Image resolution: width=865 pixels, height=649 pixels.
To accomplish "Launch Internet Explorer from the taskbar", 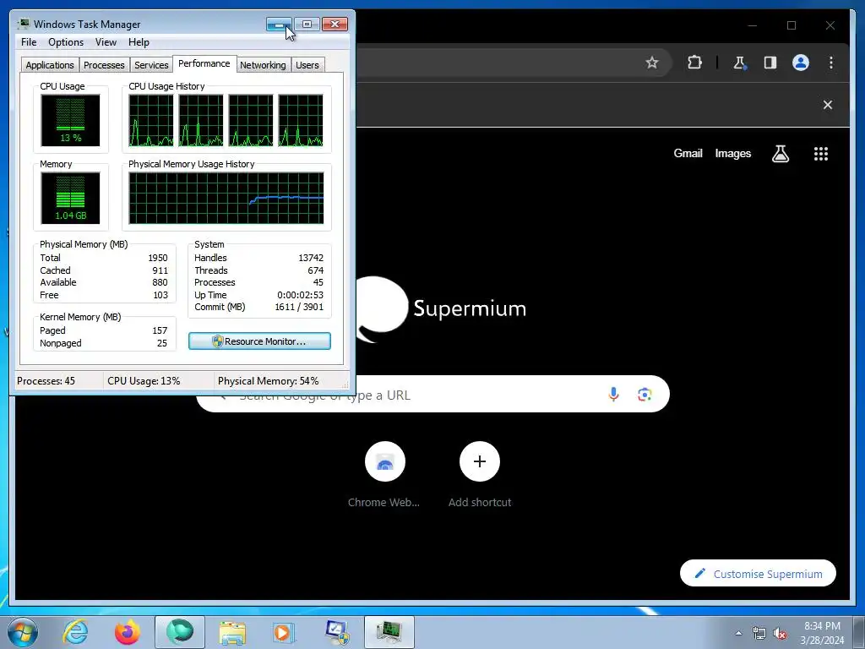I will coord(75,632).
